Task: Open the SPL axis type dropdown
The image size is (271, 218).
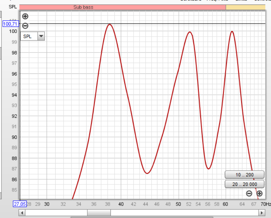Action: click(41, 36)
